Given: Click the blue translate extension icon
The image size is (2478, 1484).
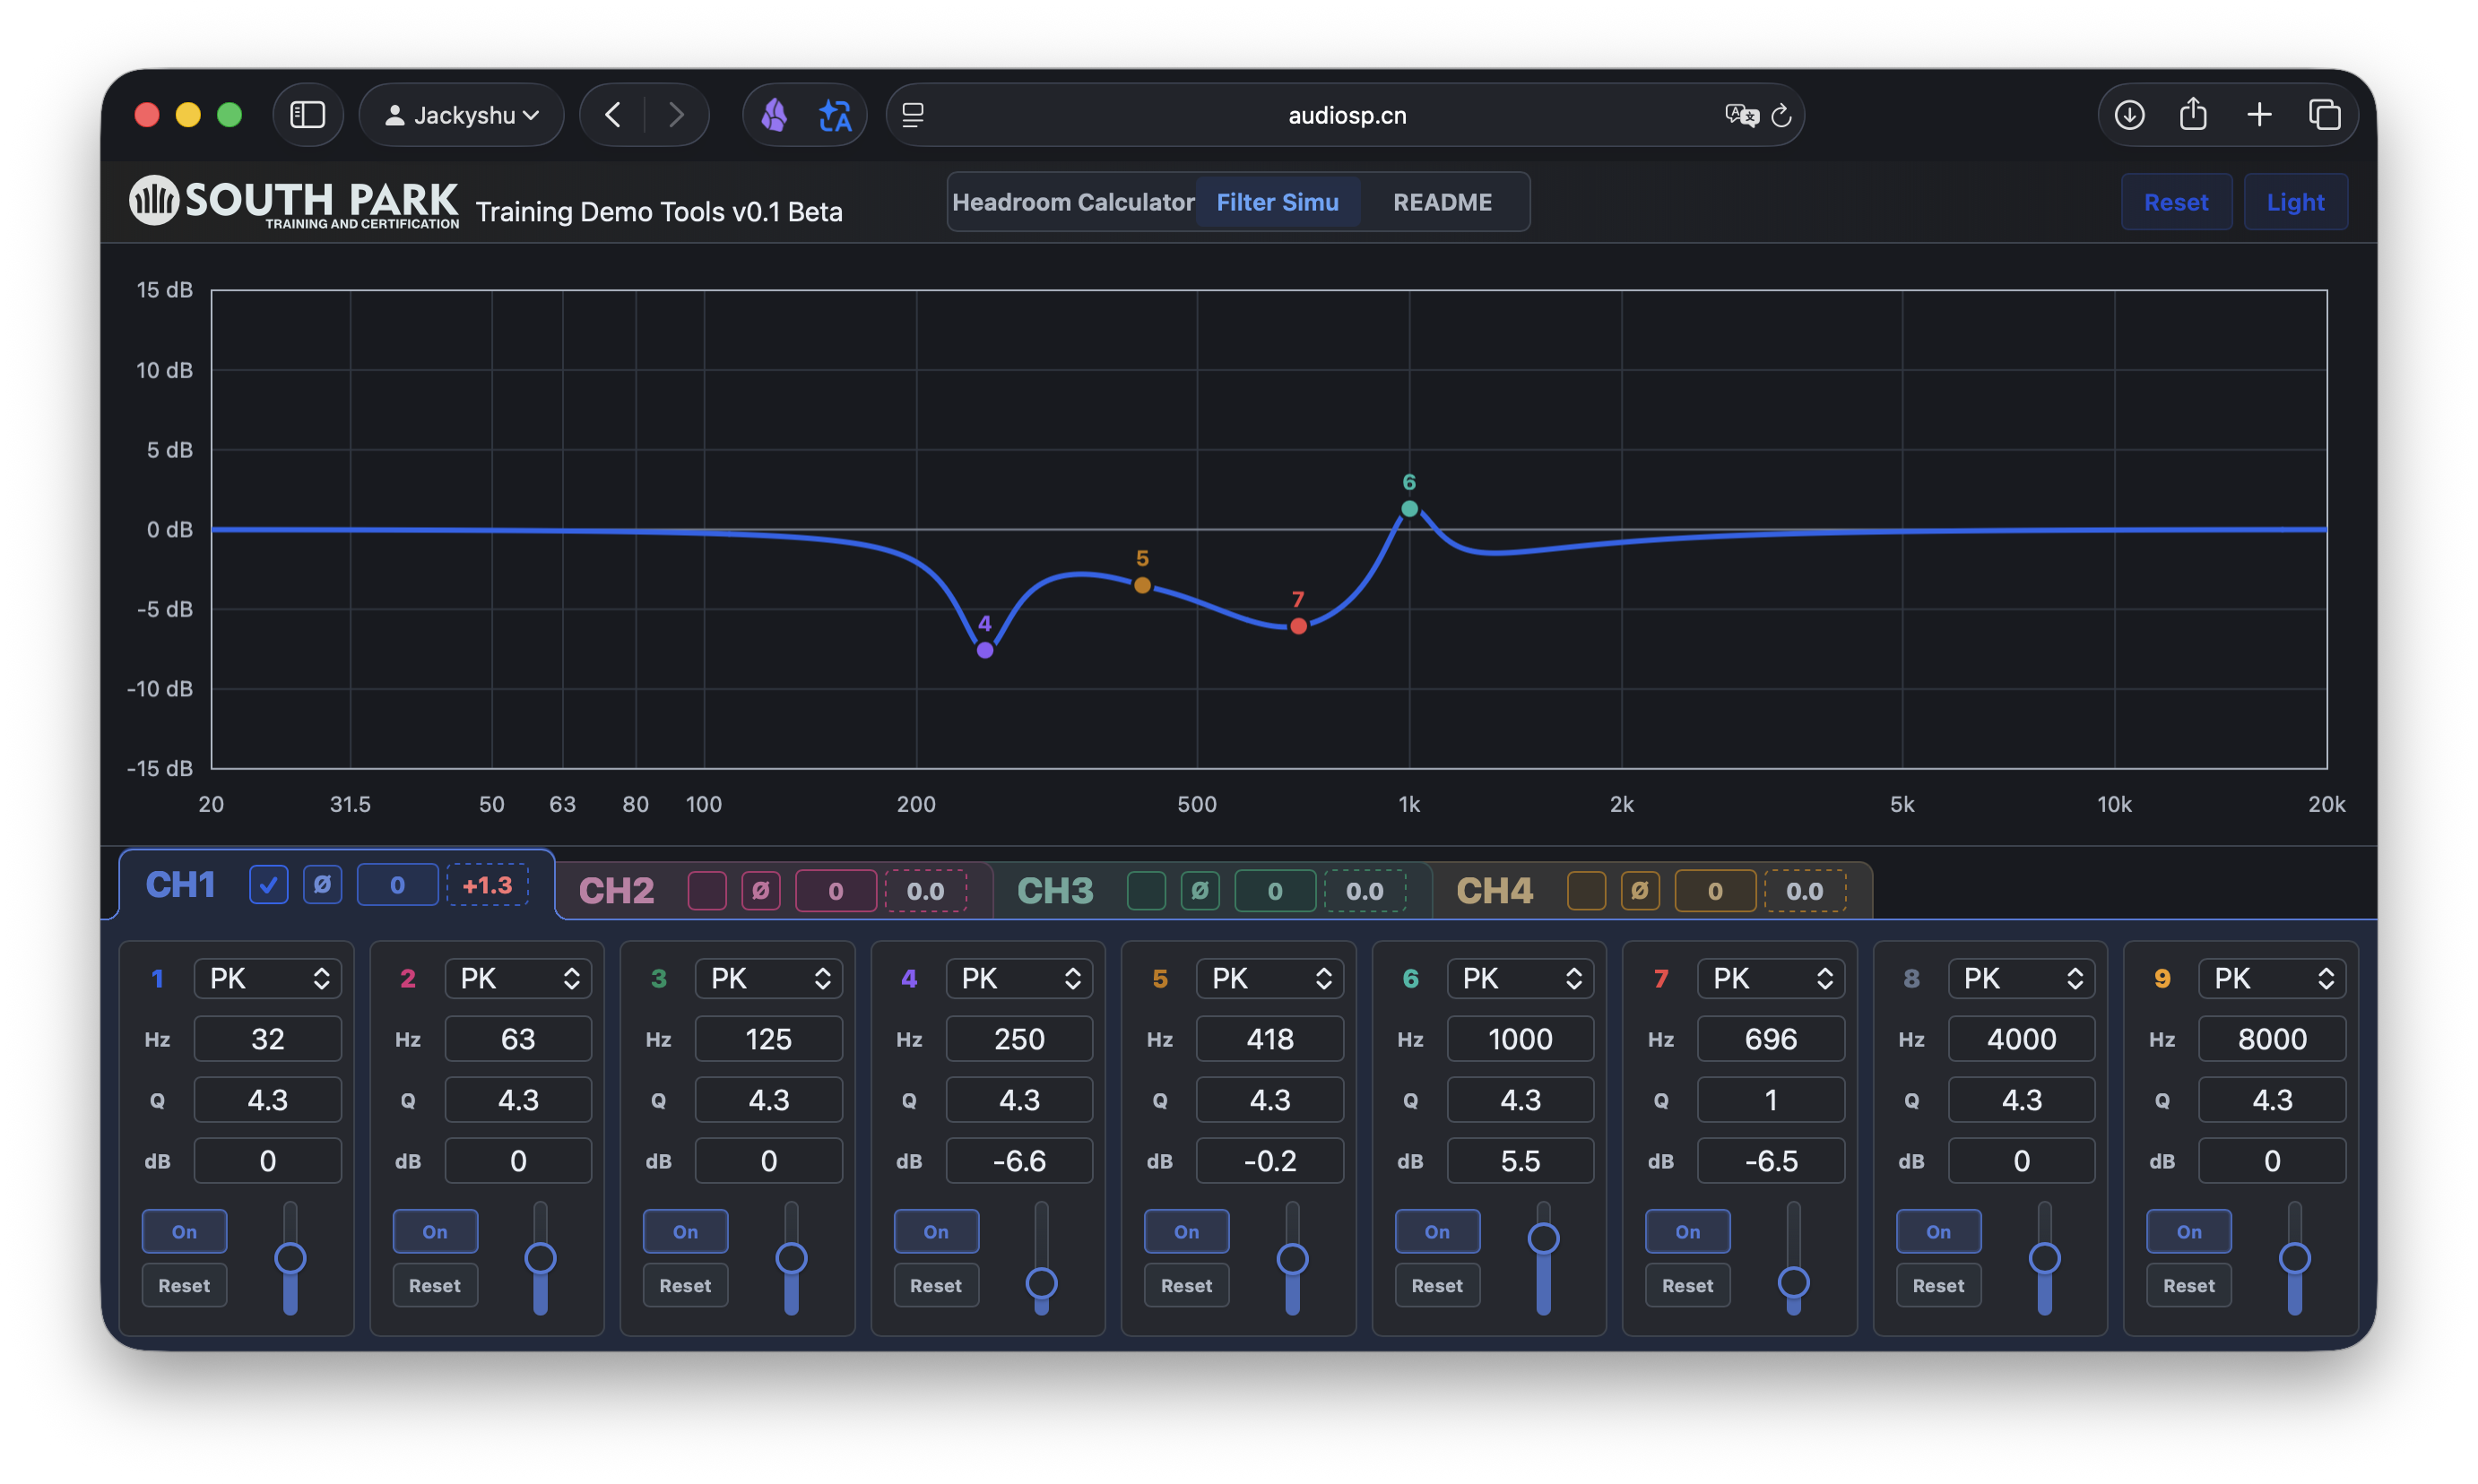Looking at the screenshot, I should (835, 116).
